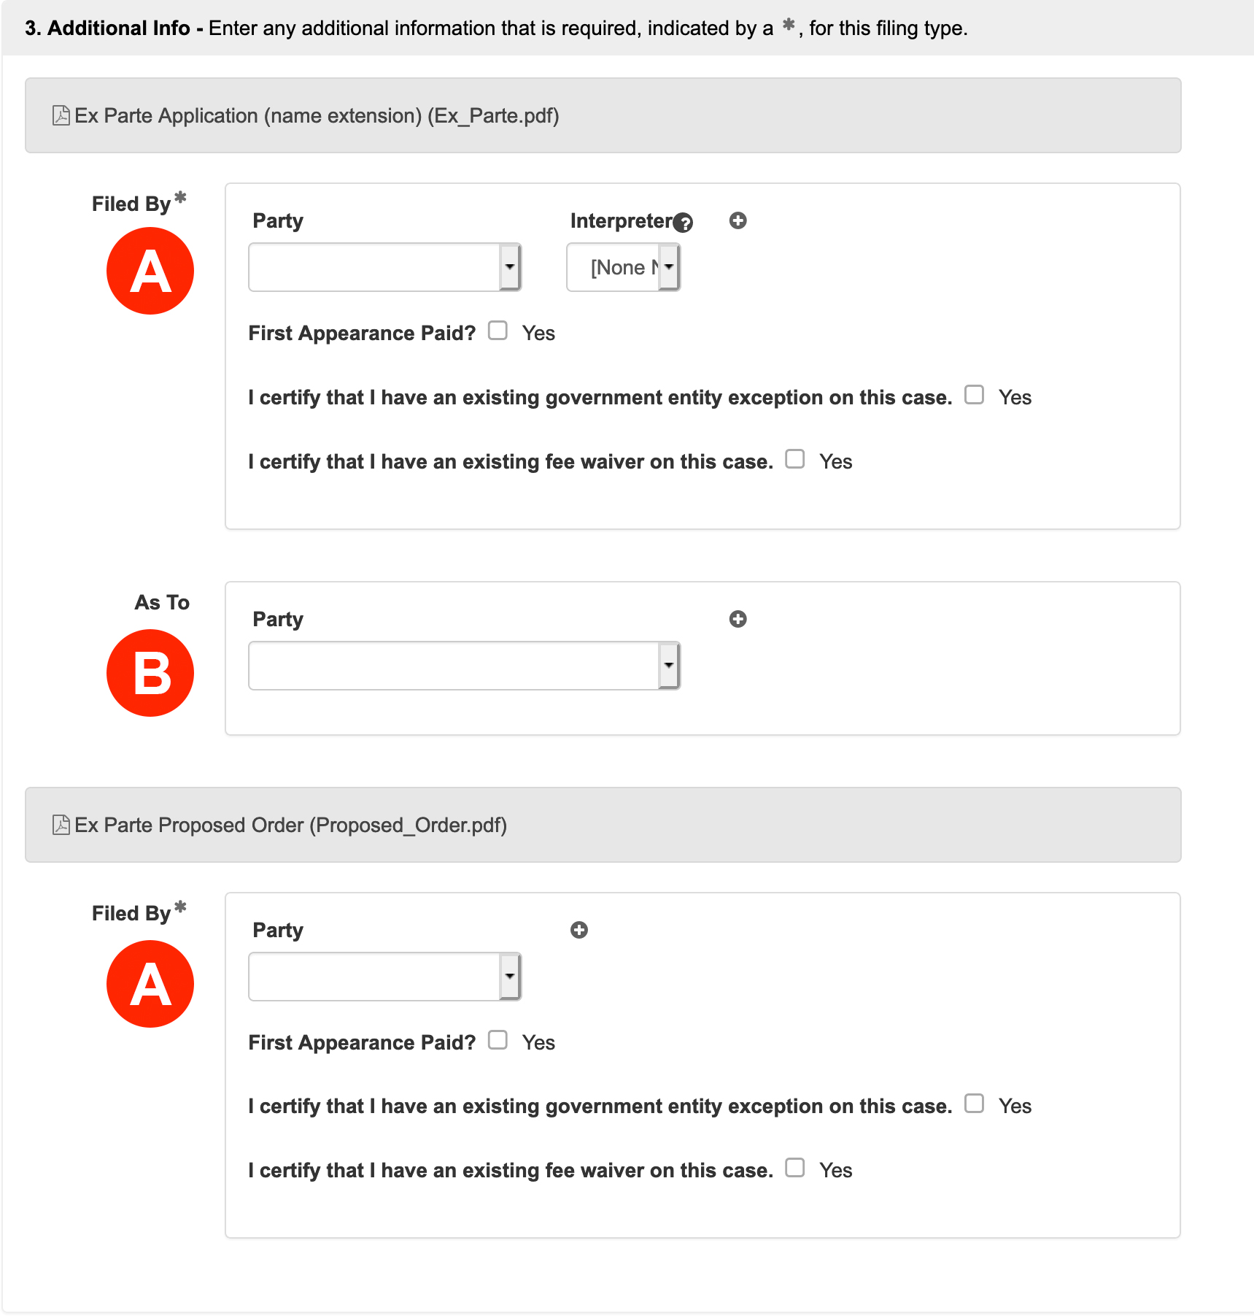Check First Appearance Paid for Proposed Order

tap(498, 1040)
